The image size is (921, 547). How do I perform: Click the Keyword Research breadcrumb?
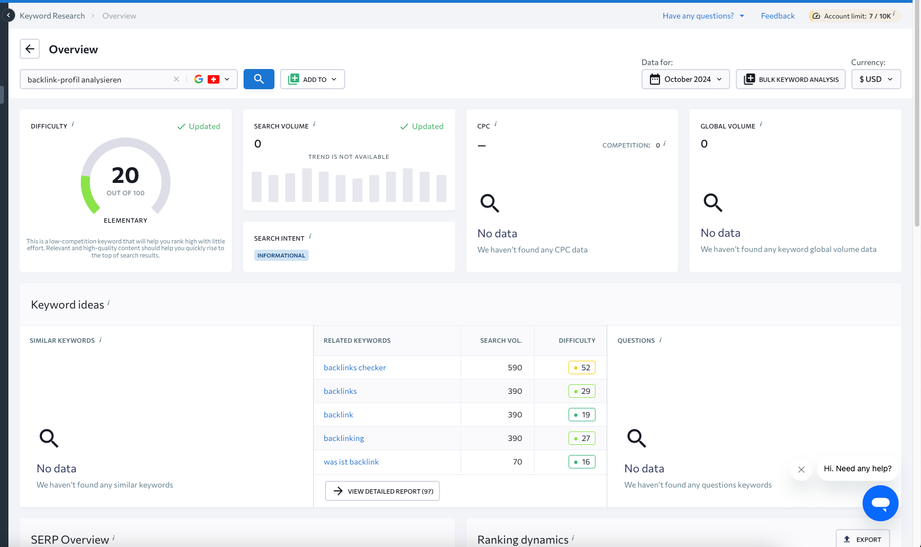pyautogui.click(x=52, y=16)
